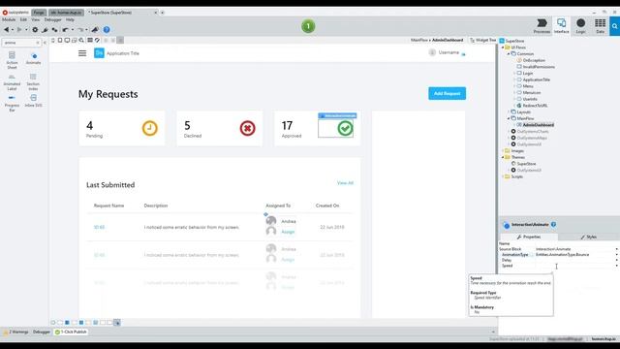Switch to the Processes layer tab

coord(542,26)
